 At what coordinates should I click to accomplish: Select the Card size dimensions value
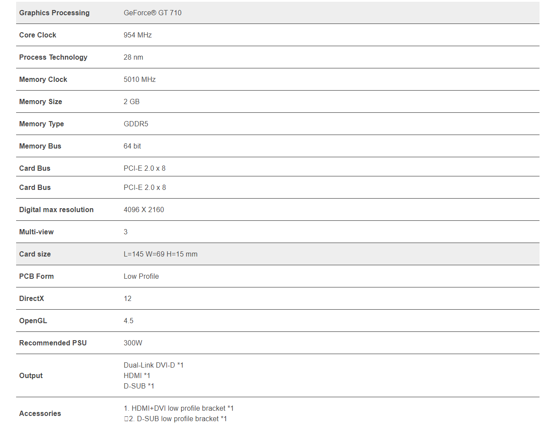click(160, 254)
